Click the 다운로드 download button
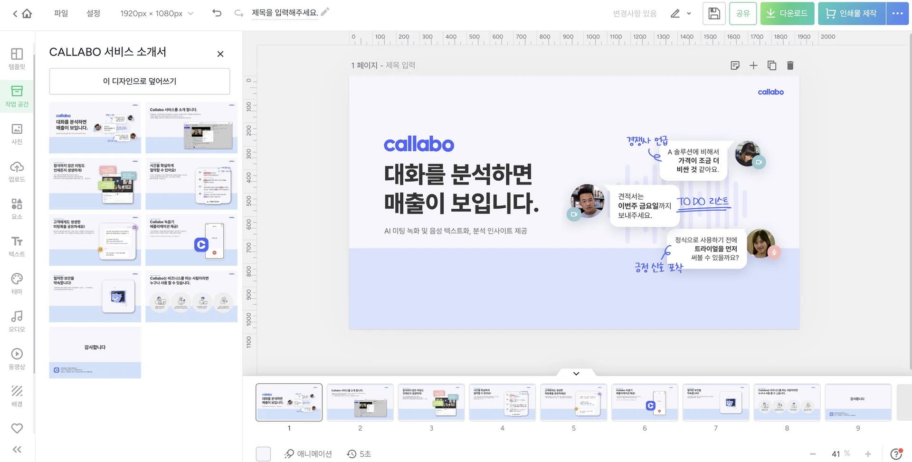The image size is (912, 462). (787, 13)
